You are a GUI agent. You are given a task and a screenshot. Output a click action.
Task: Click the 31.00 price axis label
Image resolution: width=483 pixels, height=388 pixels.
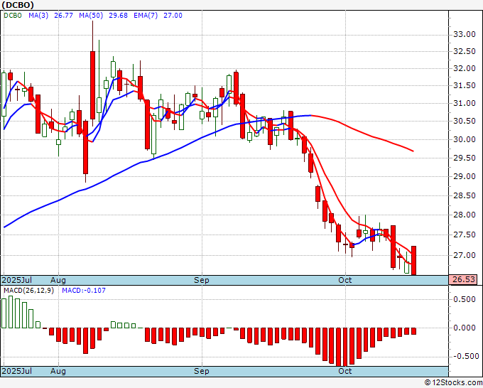tap(465, 103)
